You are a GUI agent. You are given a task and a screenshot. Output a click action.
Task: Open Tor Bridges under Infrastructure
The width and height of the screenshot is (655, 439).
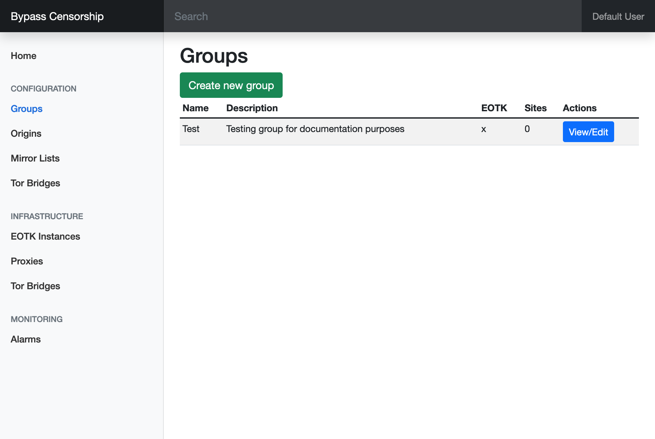pyautogui.click(x=35, y=286)
